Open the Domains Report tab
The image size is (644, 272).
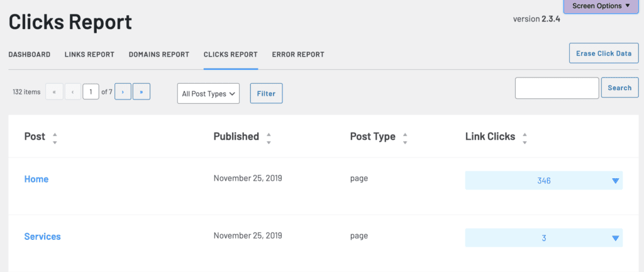pos(159,54)
